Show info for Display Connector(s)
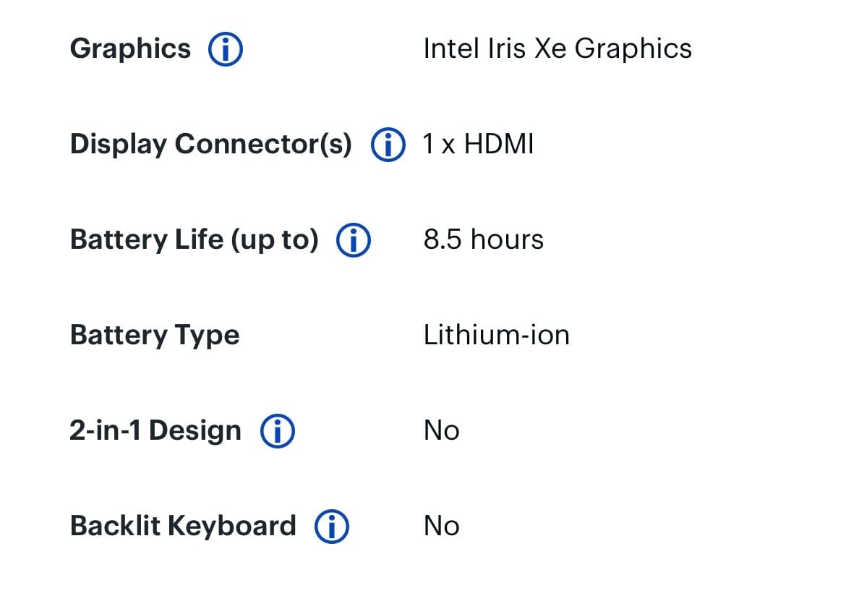The width and height of the screenshot is (846, 596). coord(388,145)
